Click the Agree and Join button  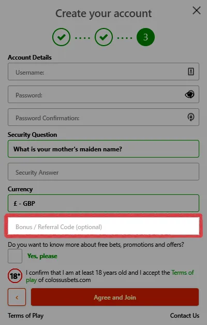(115, 297)
